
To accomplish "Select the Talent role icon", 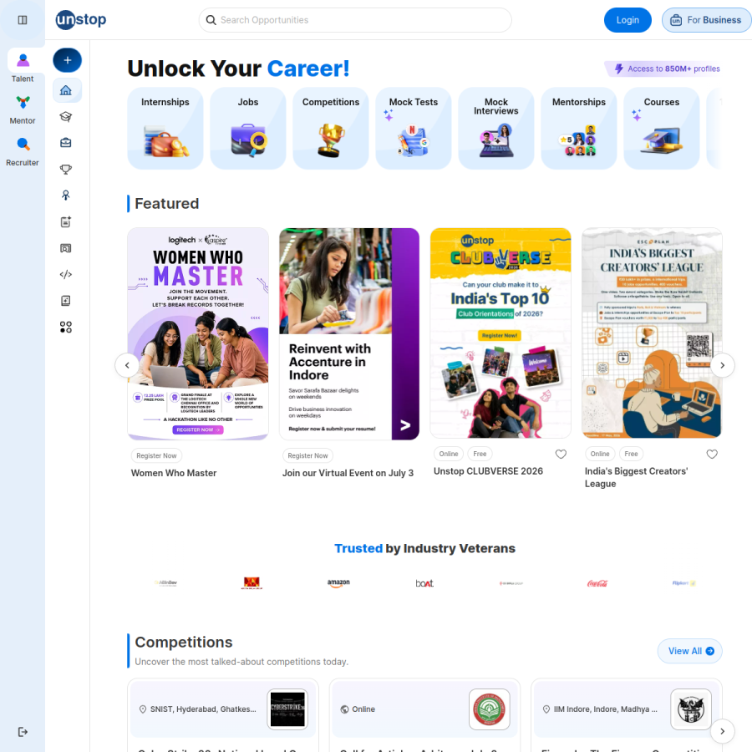I will click(23, 61).
